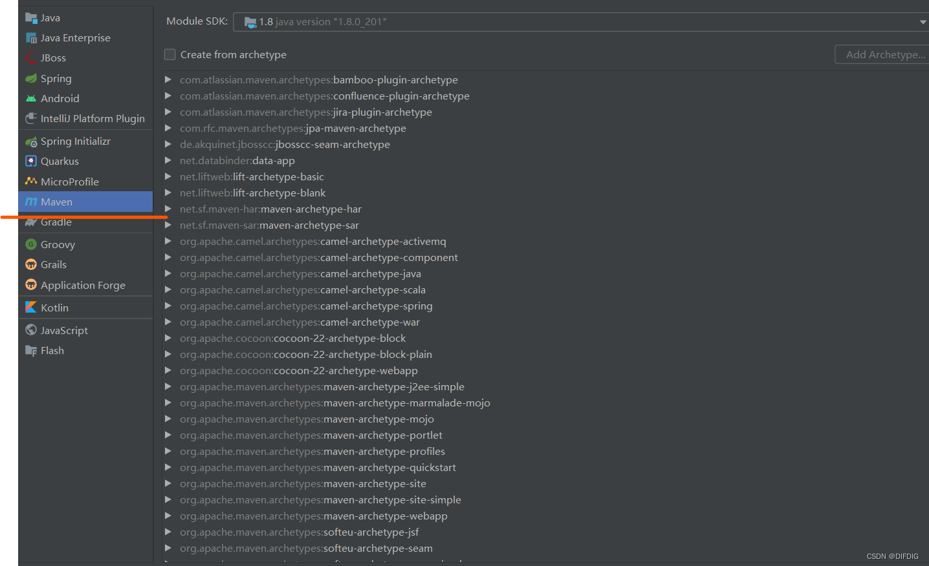Click the IntelliJ Platform Plugin icon
Image resolution: width=929 pixels, height=566 pixels.
tap(31, 118)
